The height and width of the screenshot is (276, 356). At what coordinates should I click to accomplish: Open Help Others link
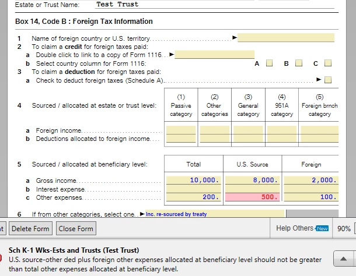295,228
